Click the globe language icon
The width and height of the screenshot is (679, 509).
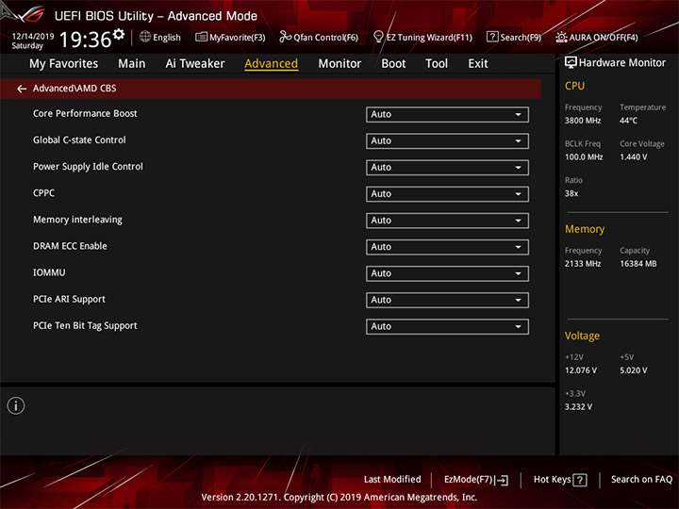(x=145, y=37)
